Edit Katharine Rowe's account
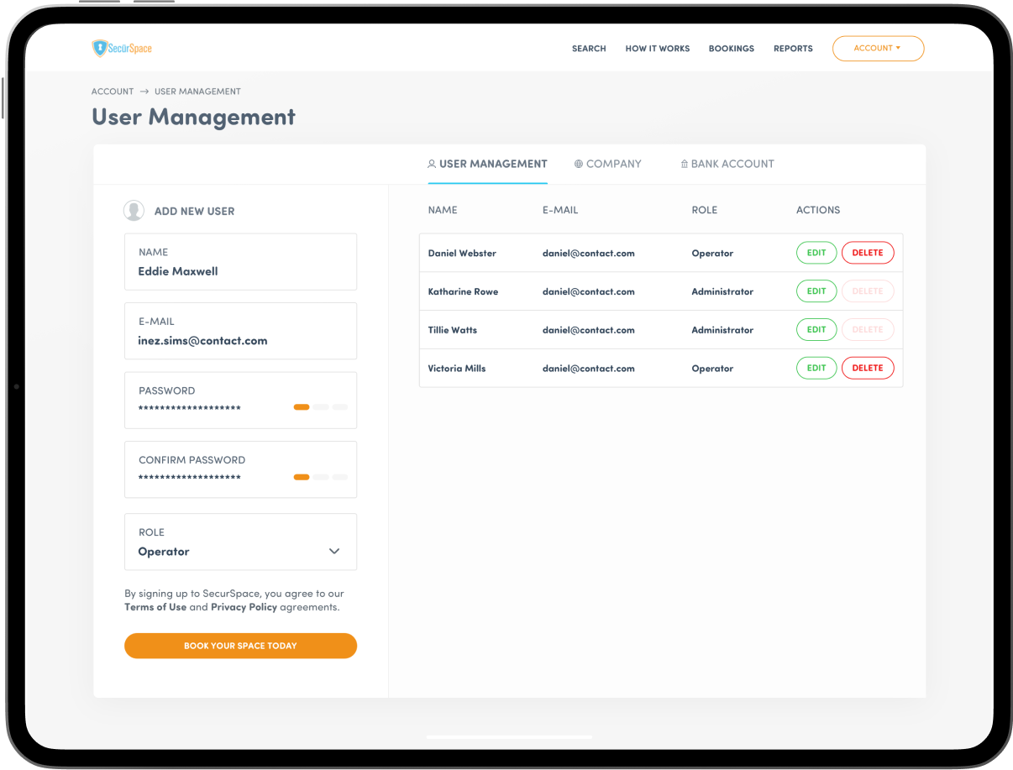 (x=816, y=291)
